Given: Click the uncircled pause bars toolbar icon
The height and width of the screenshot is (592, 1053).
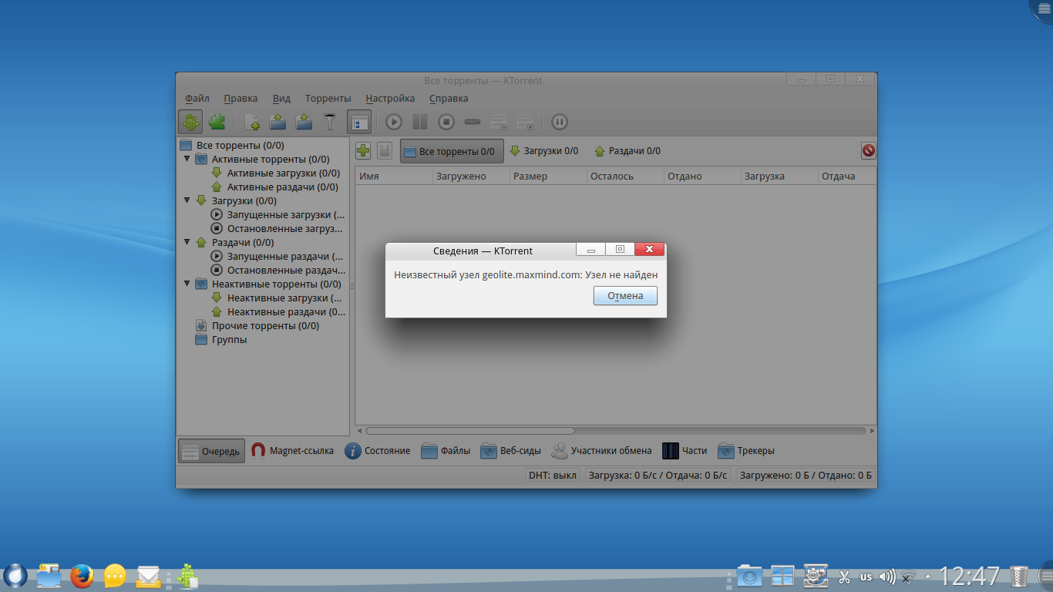Looking at the screenshot, I should pyautogui.click(x=420, y=122).
